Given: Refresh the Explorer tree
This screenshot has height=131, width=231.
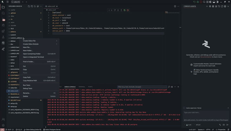Looking at the screenshot, I should [35, 6].
